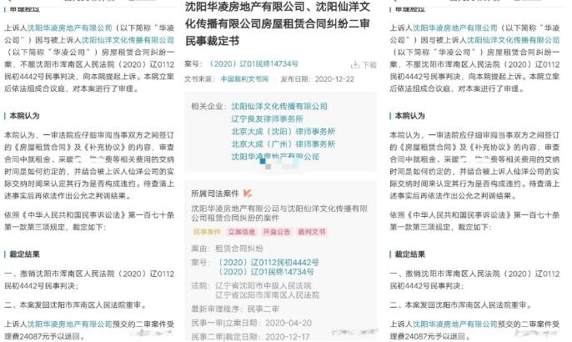572x342 pixels.
Task: In left screenshot, click 本院认为 heading
Action: tap(24, 116)
